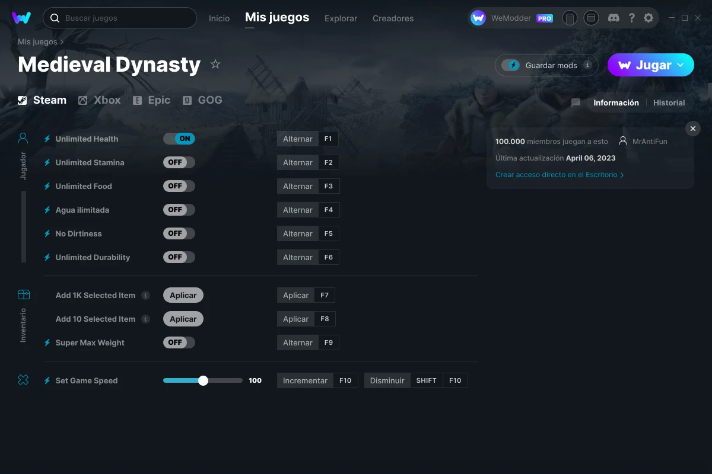Screen dimensions: 712x474
Task: Select Epic platform tab
Action: [x=151, y=100]
